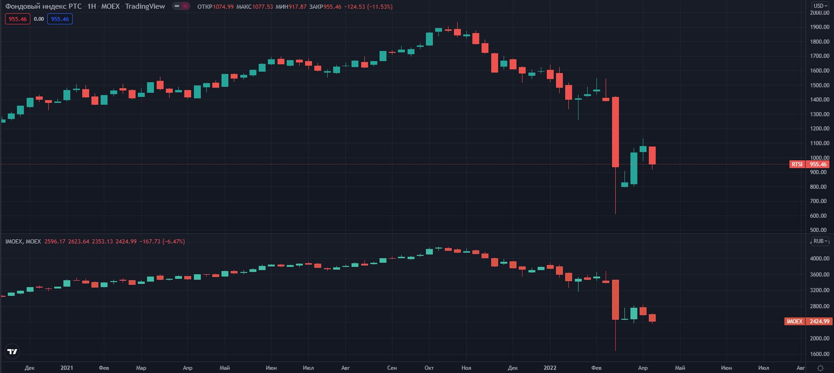Click the IMOEX 2596.17 open value
Image resolution: width=834 pixels, height=373 pixels.
[55, 241]
